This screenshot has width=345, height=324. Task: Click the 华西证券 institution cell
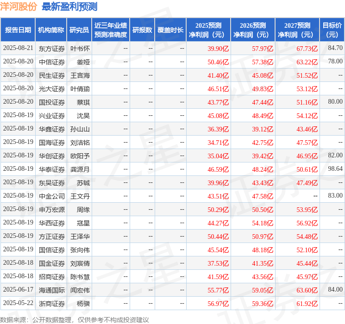(x=52, y=223)
